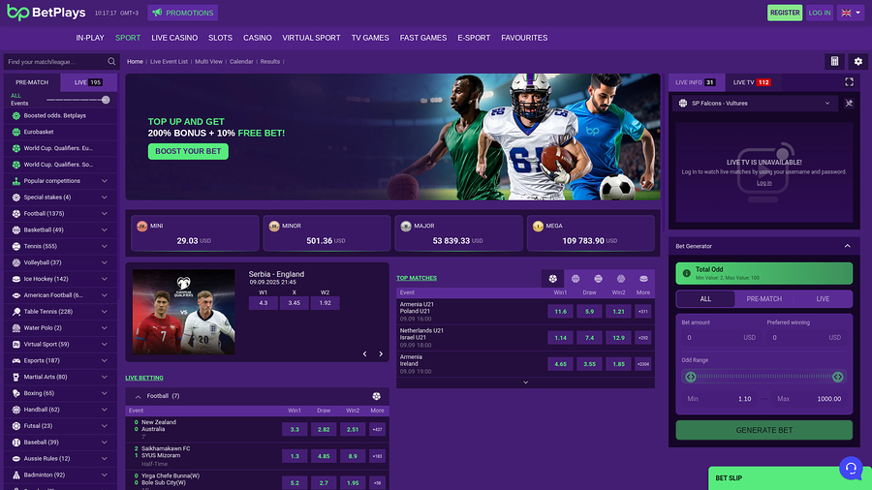Click the Preferred winning input field
872x490 pixels.
807,338
